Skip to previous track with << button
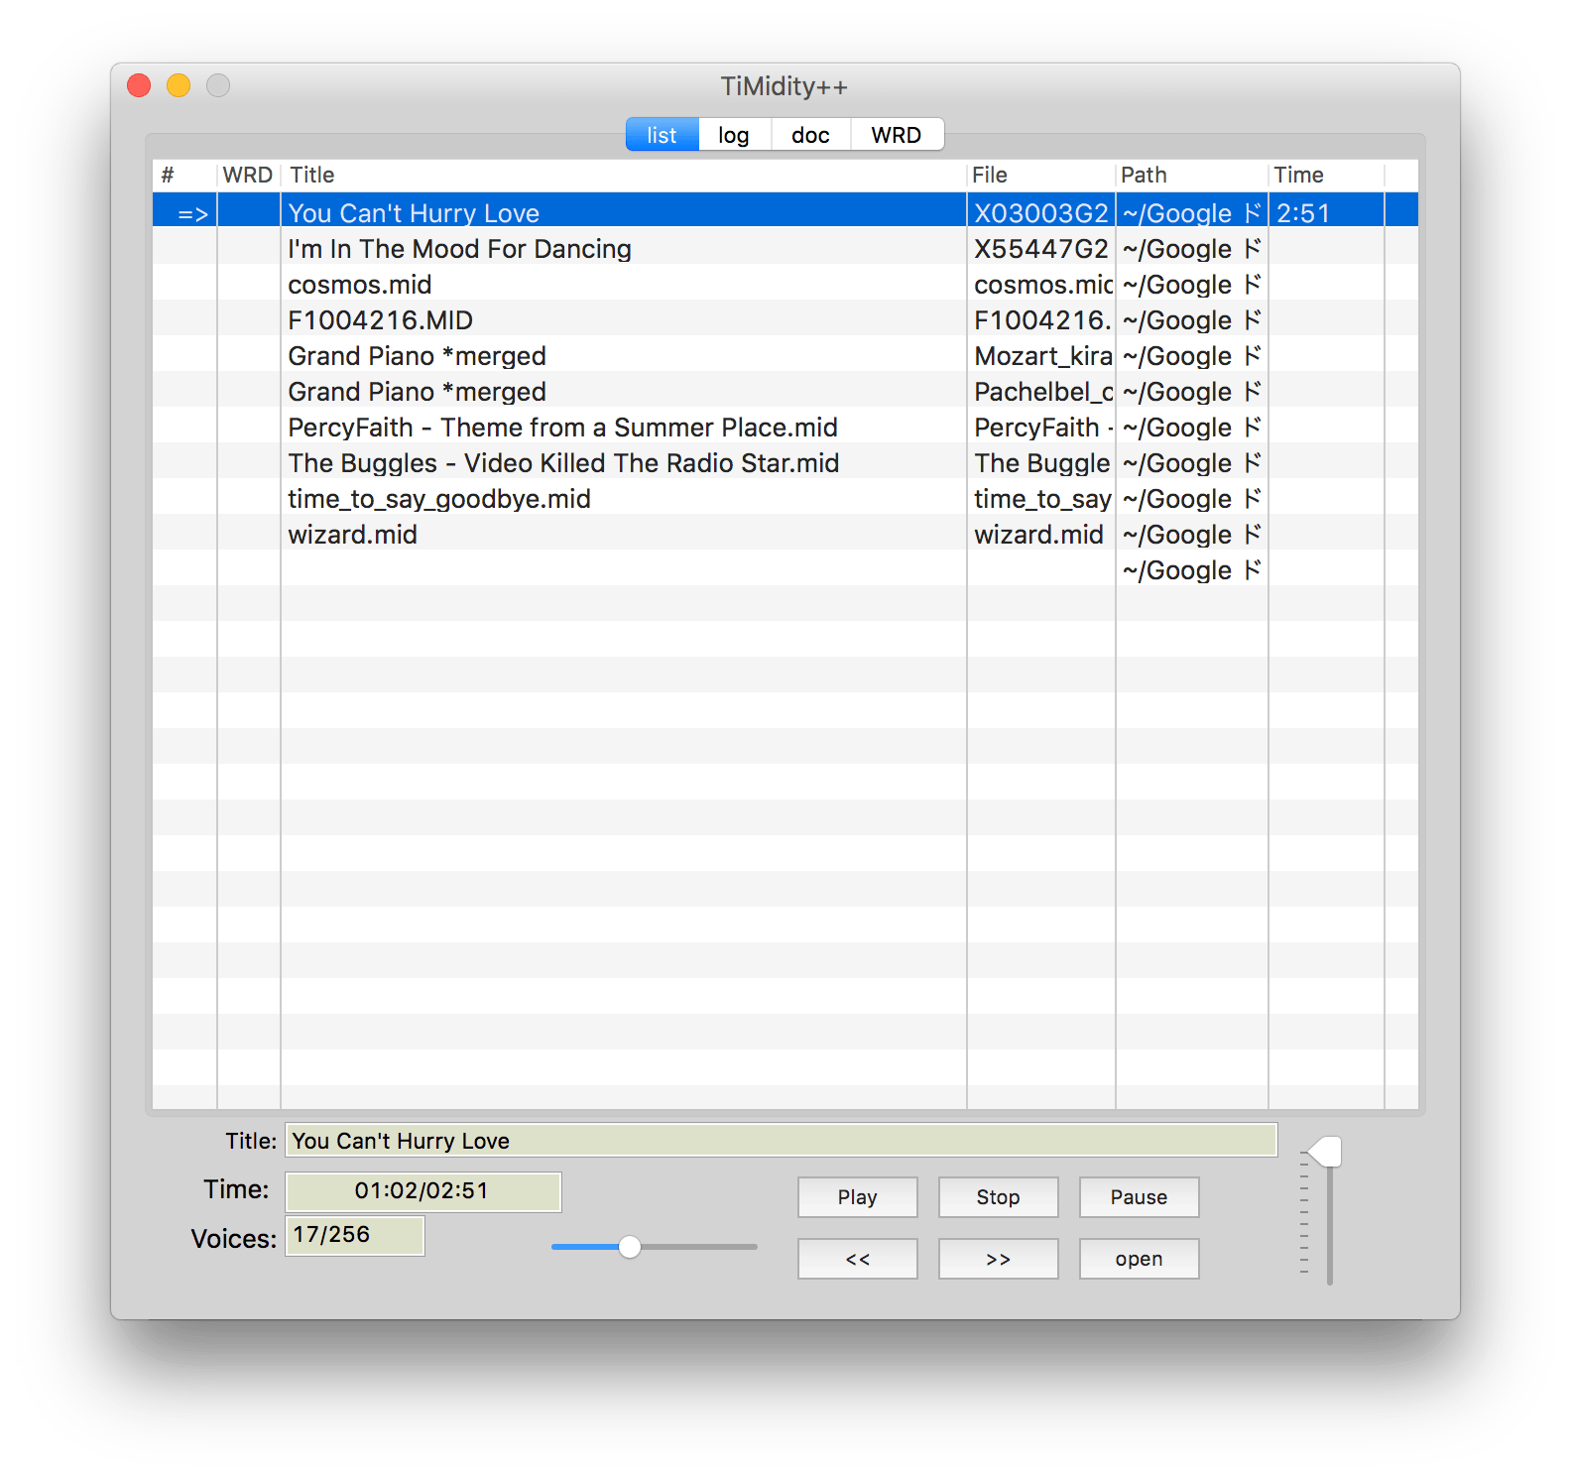Image resolution: width=1571 pixels, height=1478 pixels. click(857, 1259)
